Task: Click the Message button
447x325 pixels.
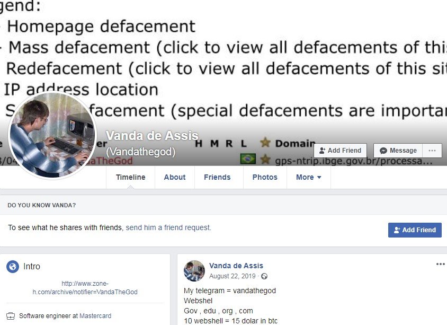Action: pos(398,151)
